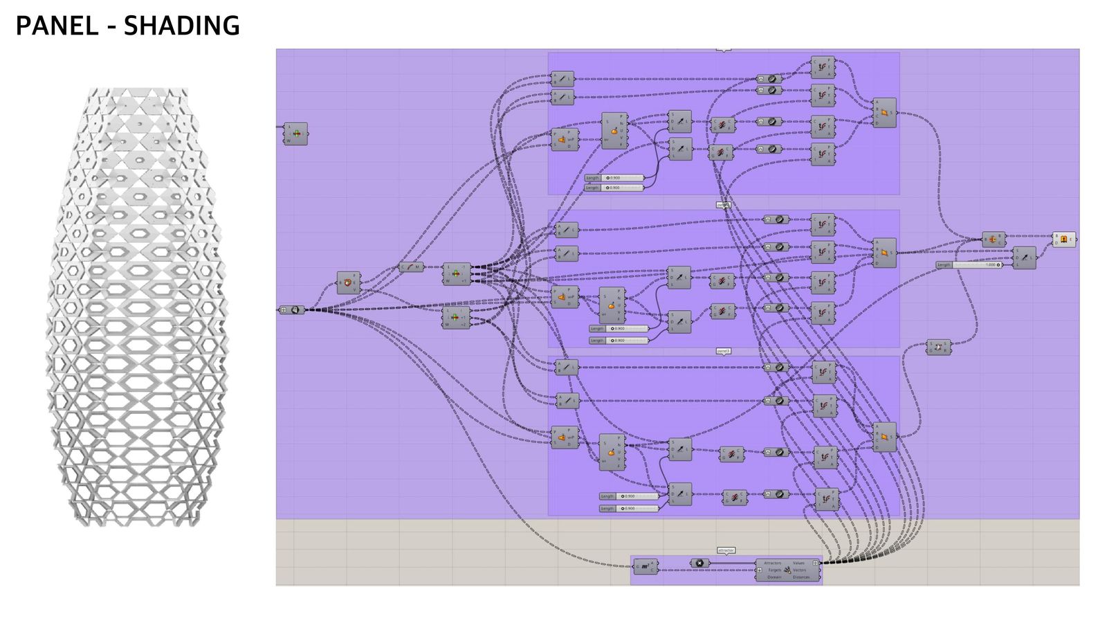Toggle the X boolean component in attractor group

pyautogui.click(x=699, y=563)
